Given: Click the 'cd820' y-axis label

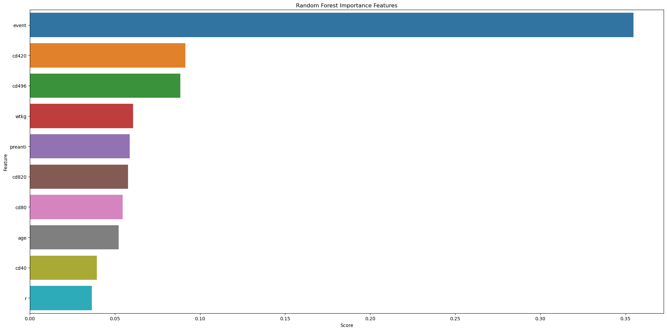Looking at the screenshot, I should [x=19, y=177].
